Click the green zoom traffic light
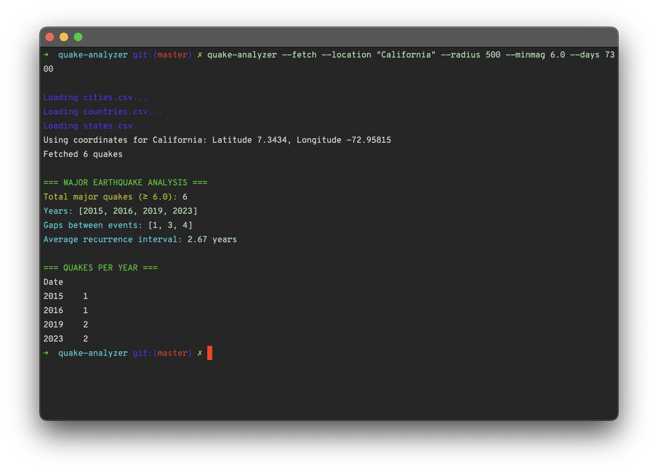The height and width of the screenshot is (473, 658). click(x=78, y=37)
